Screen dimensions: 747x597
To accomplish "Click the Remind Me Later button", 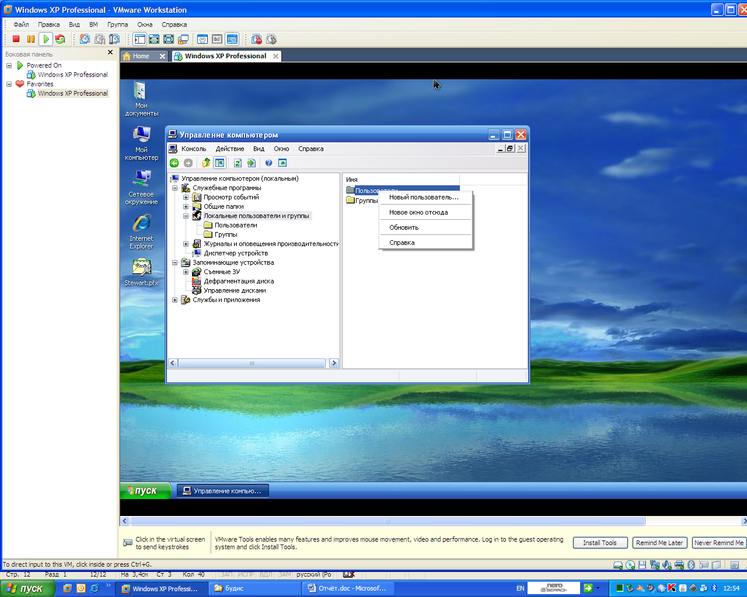I will [x=659, y=543].
